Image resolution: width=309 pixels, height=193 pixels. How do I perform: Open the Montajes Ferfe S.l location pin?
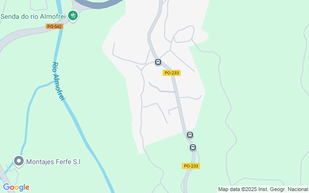tap(19, 162)
